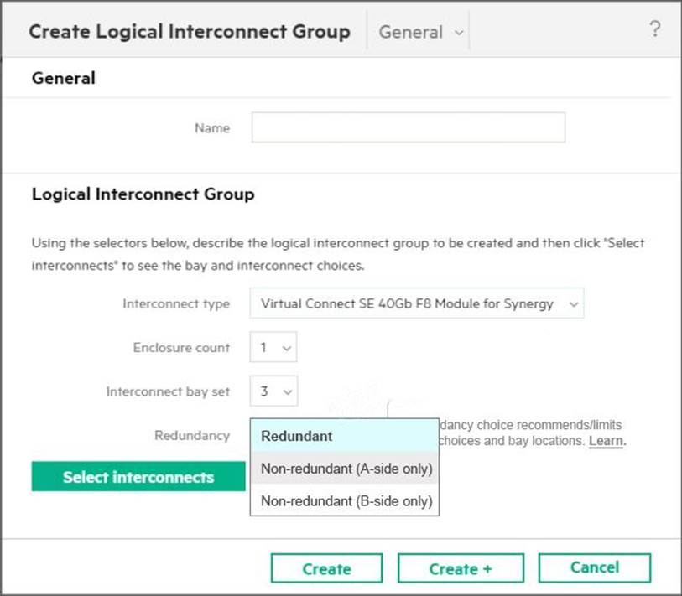Click the Name input field

pyautogui.click(x=408, y=128)
